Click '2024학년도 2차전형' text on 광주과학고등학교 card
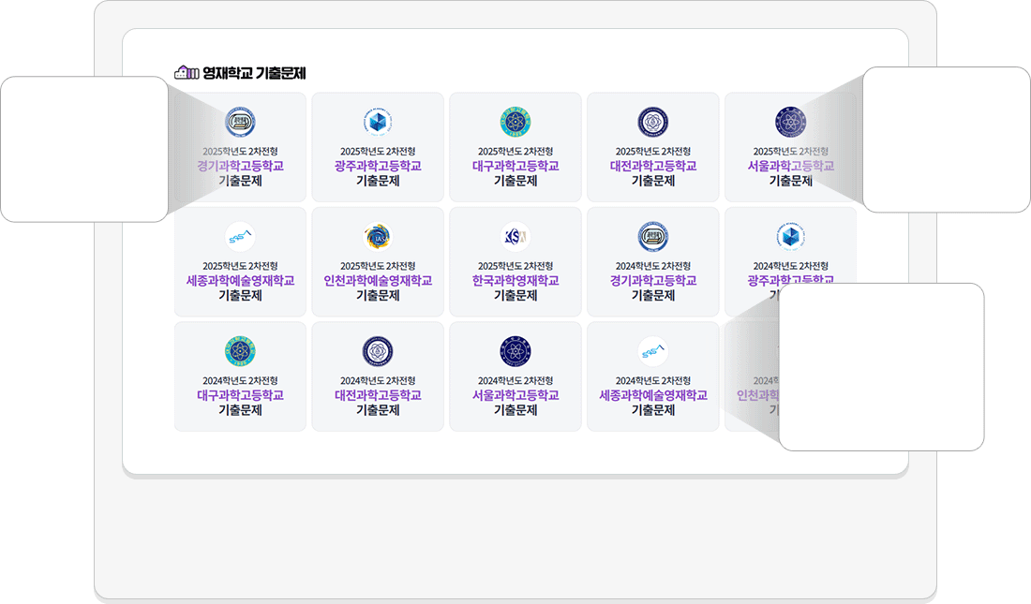Image resolution: width=1031 pixels, height=604 pixels. pyautogui.click(x=790, y=266)
